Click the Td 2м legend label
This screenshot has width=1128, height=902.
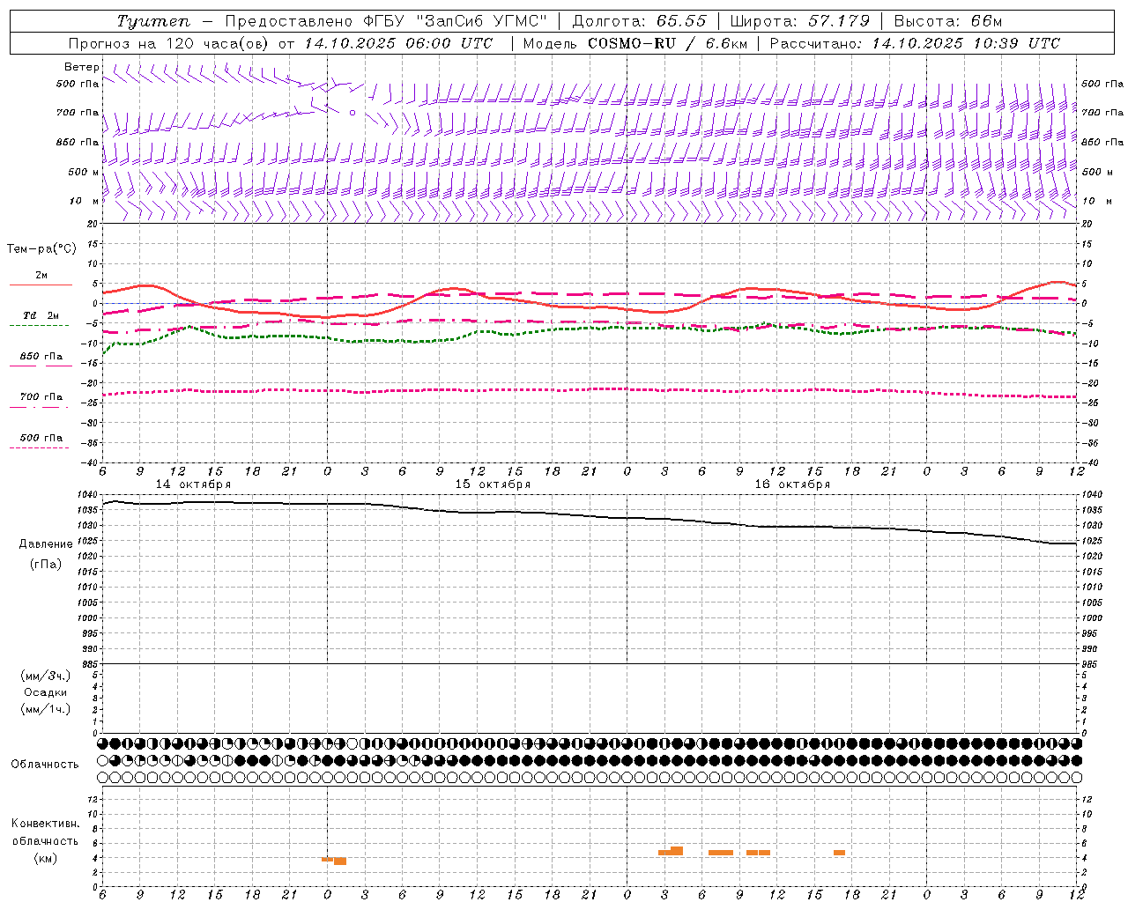point(41,315)
